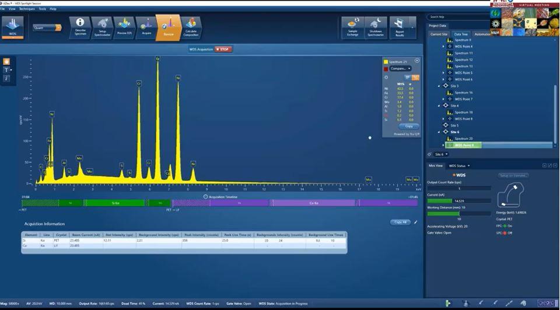Open the Calculate Composition step
Image resolution: width=560 pixels, height=310 pixels.
191,26
